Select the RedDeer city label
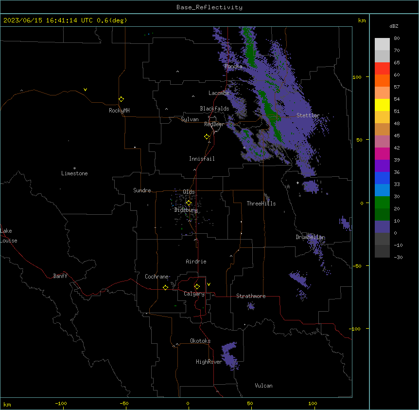This screenshot has width=419, height=410. 214,124
